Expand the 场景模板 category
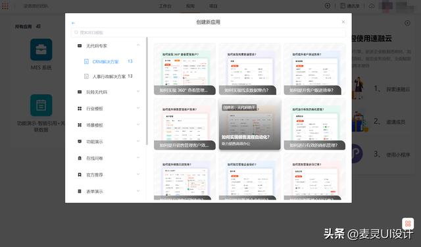This screenshot has height=247, width=421. pos(138,124)
